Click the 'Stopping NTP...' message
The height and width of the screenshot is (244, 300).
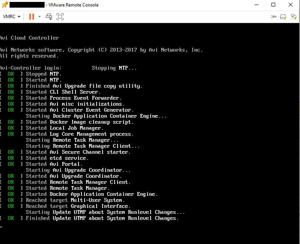(114, 68)
